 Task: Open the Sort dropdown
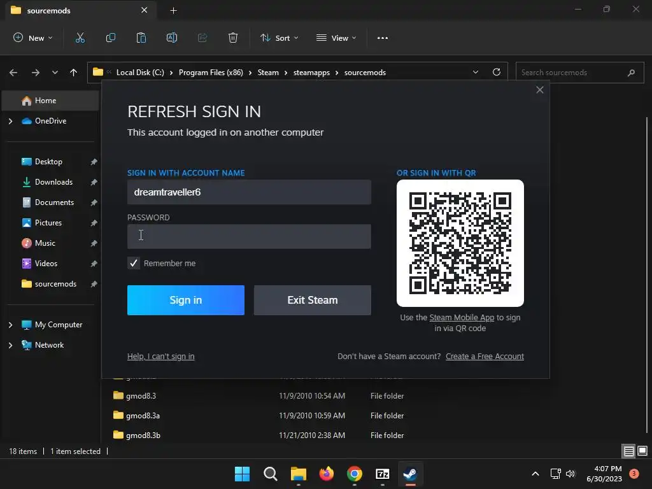point(280,38)
